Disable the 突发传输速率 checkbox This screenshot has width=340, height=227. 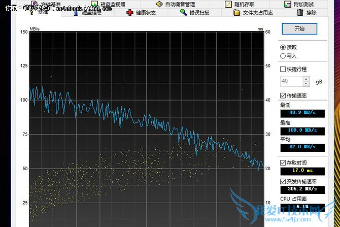(283, 181)
